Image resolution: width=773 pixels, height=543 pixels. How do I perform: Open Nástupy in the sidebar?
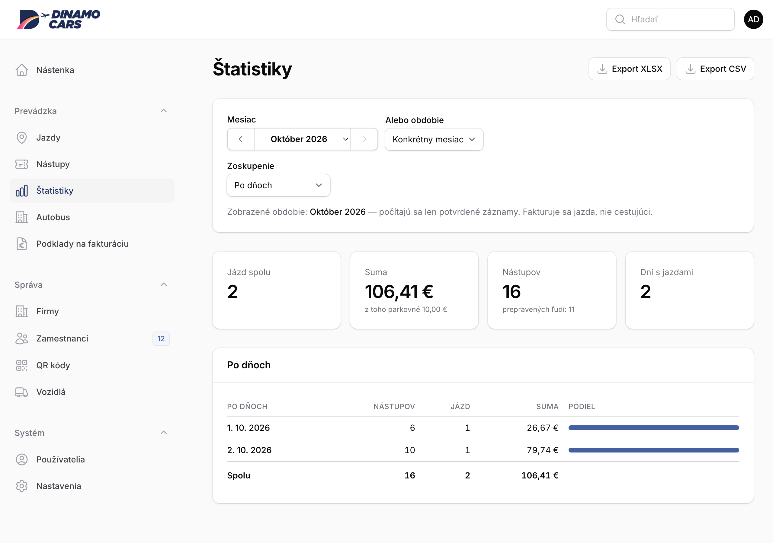pyautogui.click(x=92, y=164)
